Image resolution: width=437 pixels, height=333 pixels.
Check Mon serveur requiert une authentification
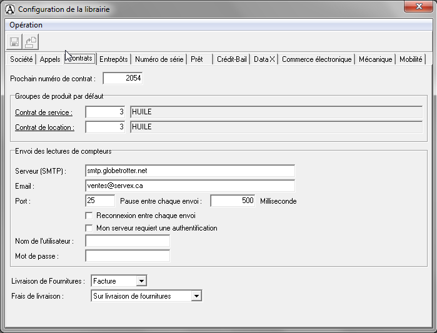coord(89,228)
